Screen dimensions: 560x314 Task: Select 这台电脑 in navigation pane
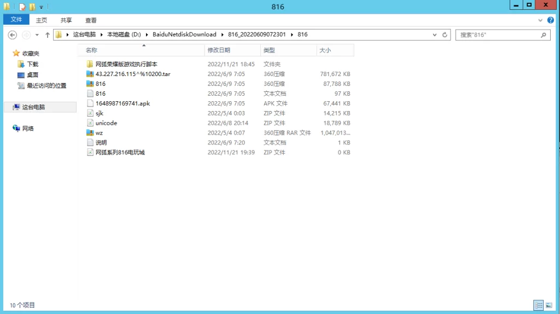coord(33,107)
